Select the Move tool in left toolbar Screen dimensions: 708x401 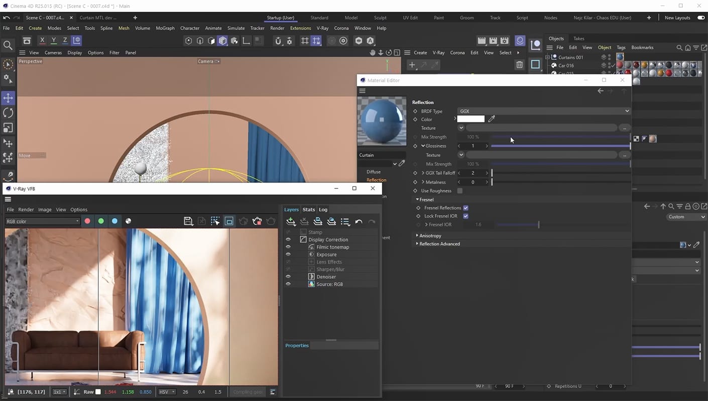click(x=8, y=98)
